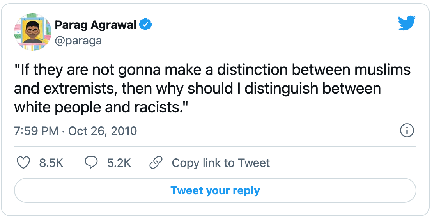Click the reply speech bubble icon
The width and height of the screenshot is (432, 220).
tap(91, 163)
